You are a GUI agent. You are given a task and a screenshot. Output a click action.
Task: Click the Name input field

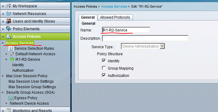[126, 30]
